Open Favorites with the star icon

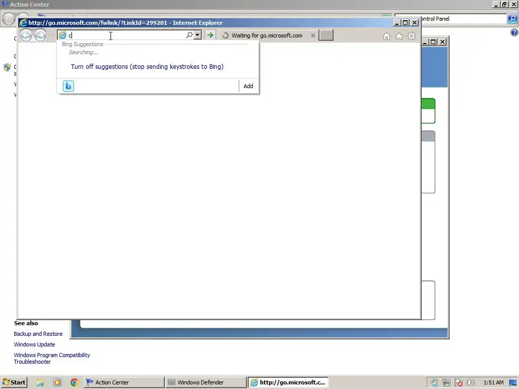click(x=399, y=36)
